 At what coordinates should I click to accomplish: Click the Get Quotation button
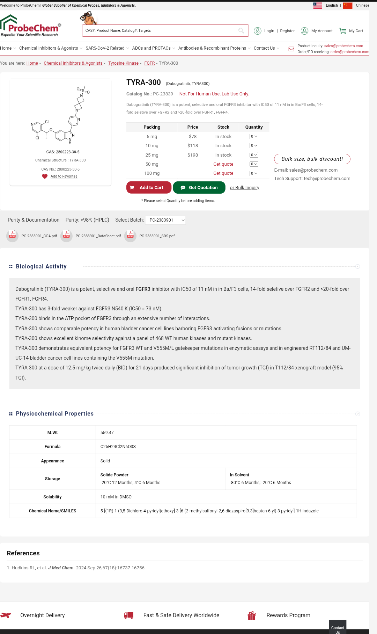click(x=199, y=187)
